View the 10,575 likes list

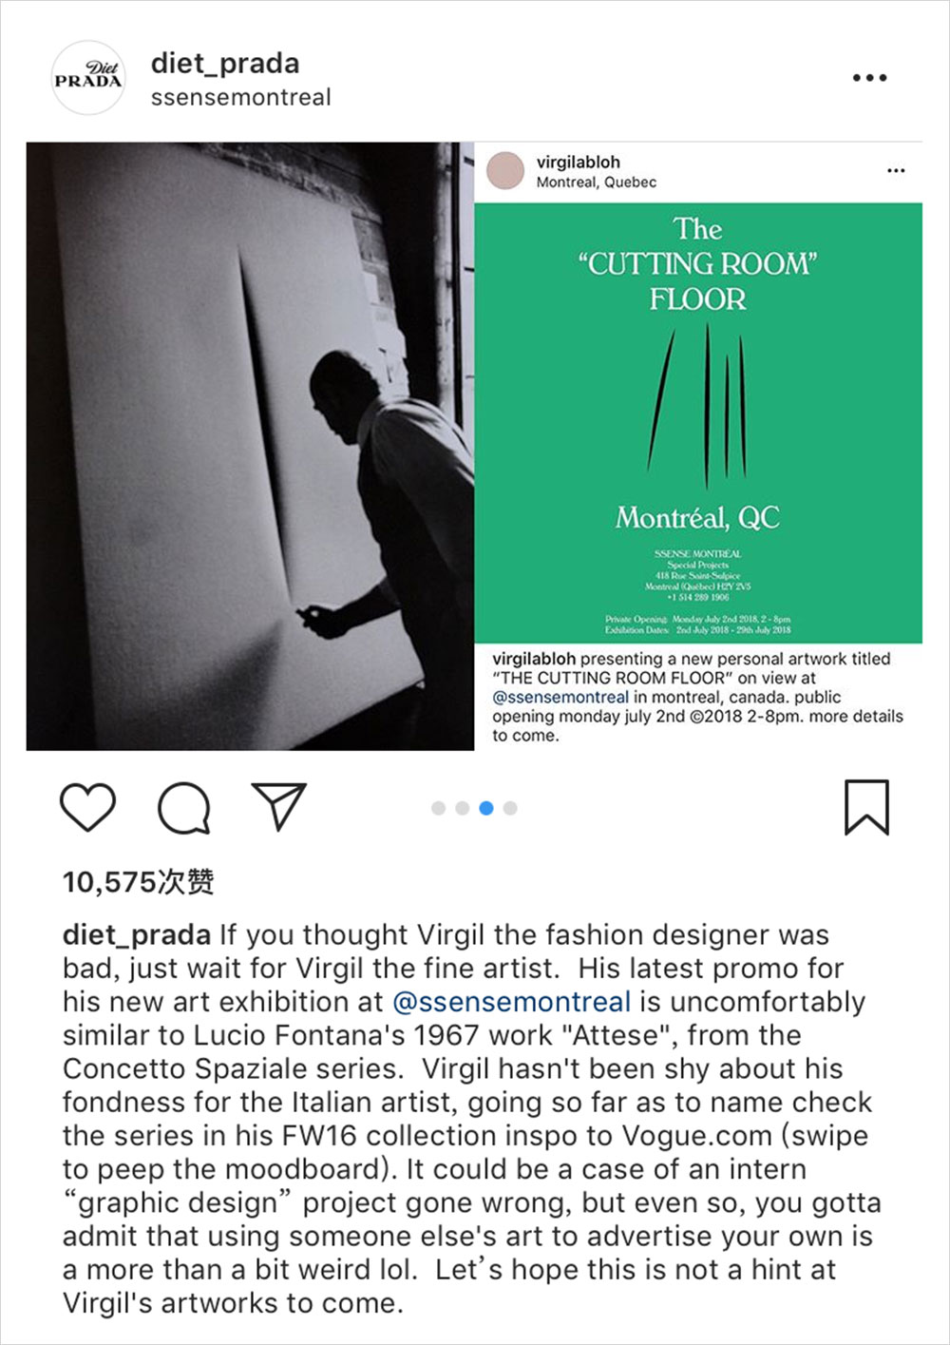139,882
